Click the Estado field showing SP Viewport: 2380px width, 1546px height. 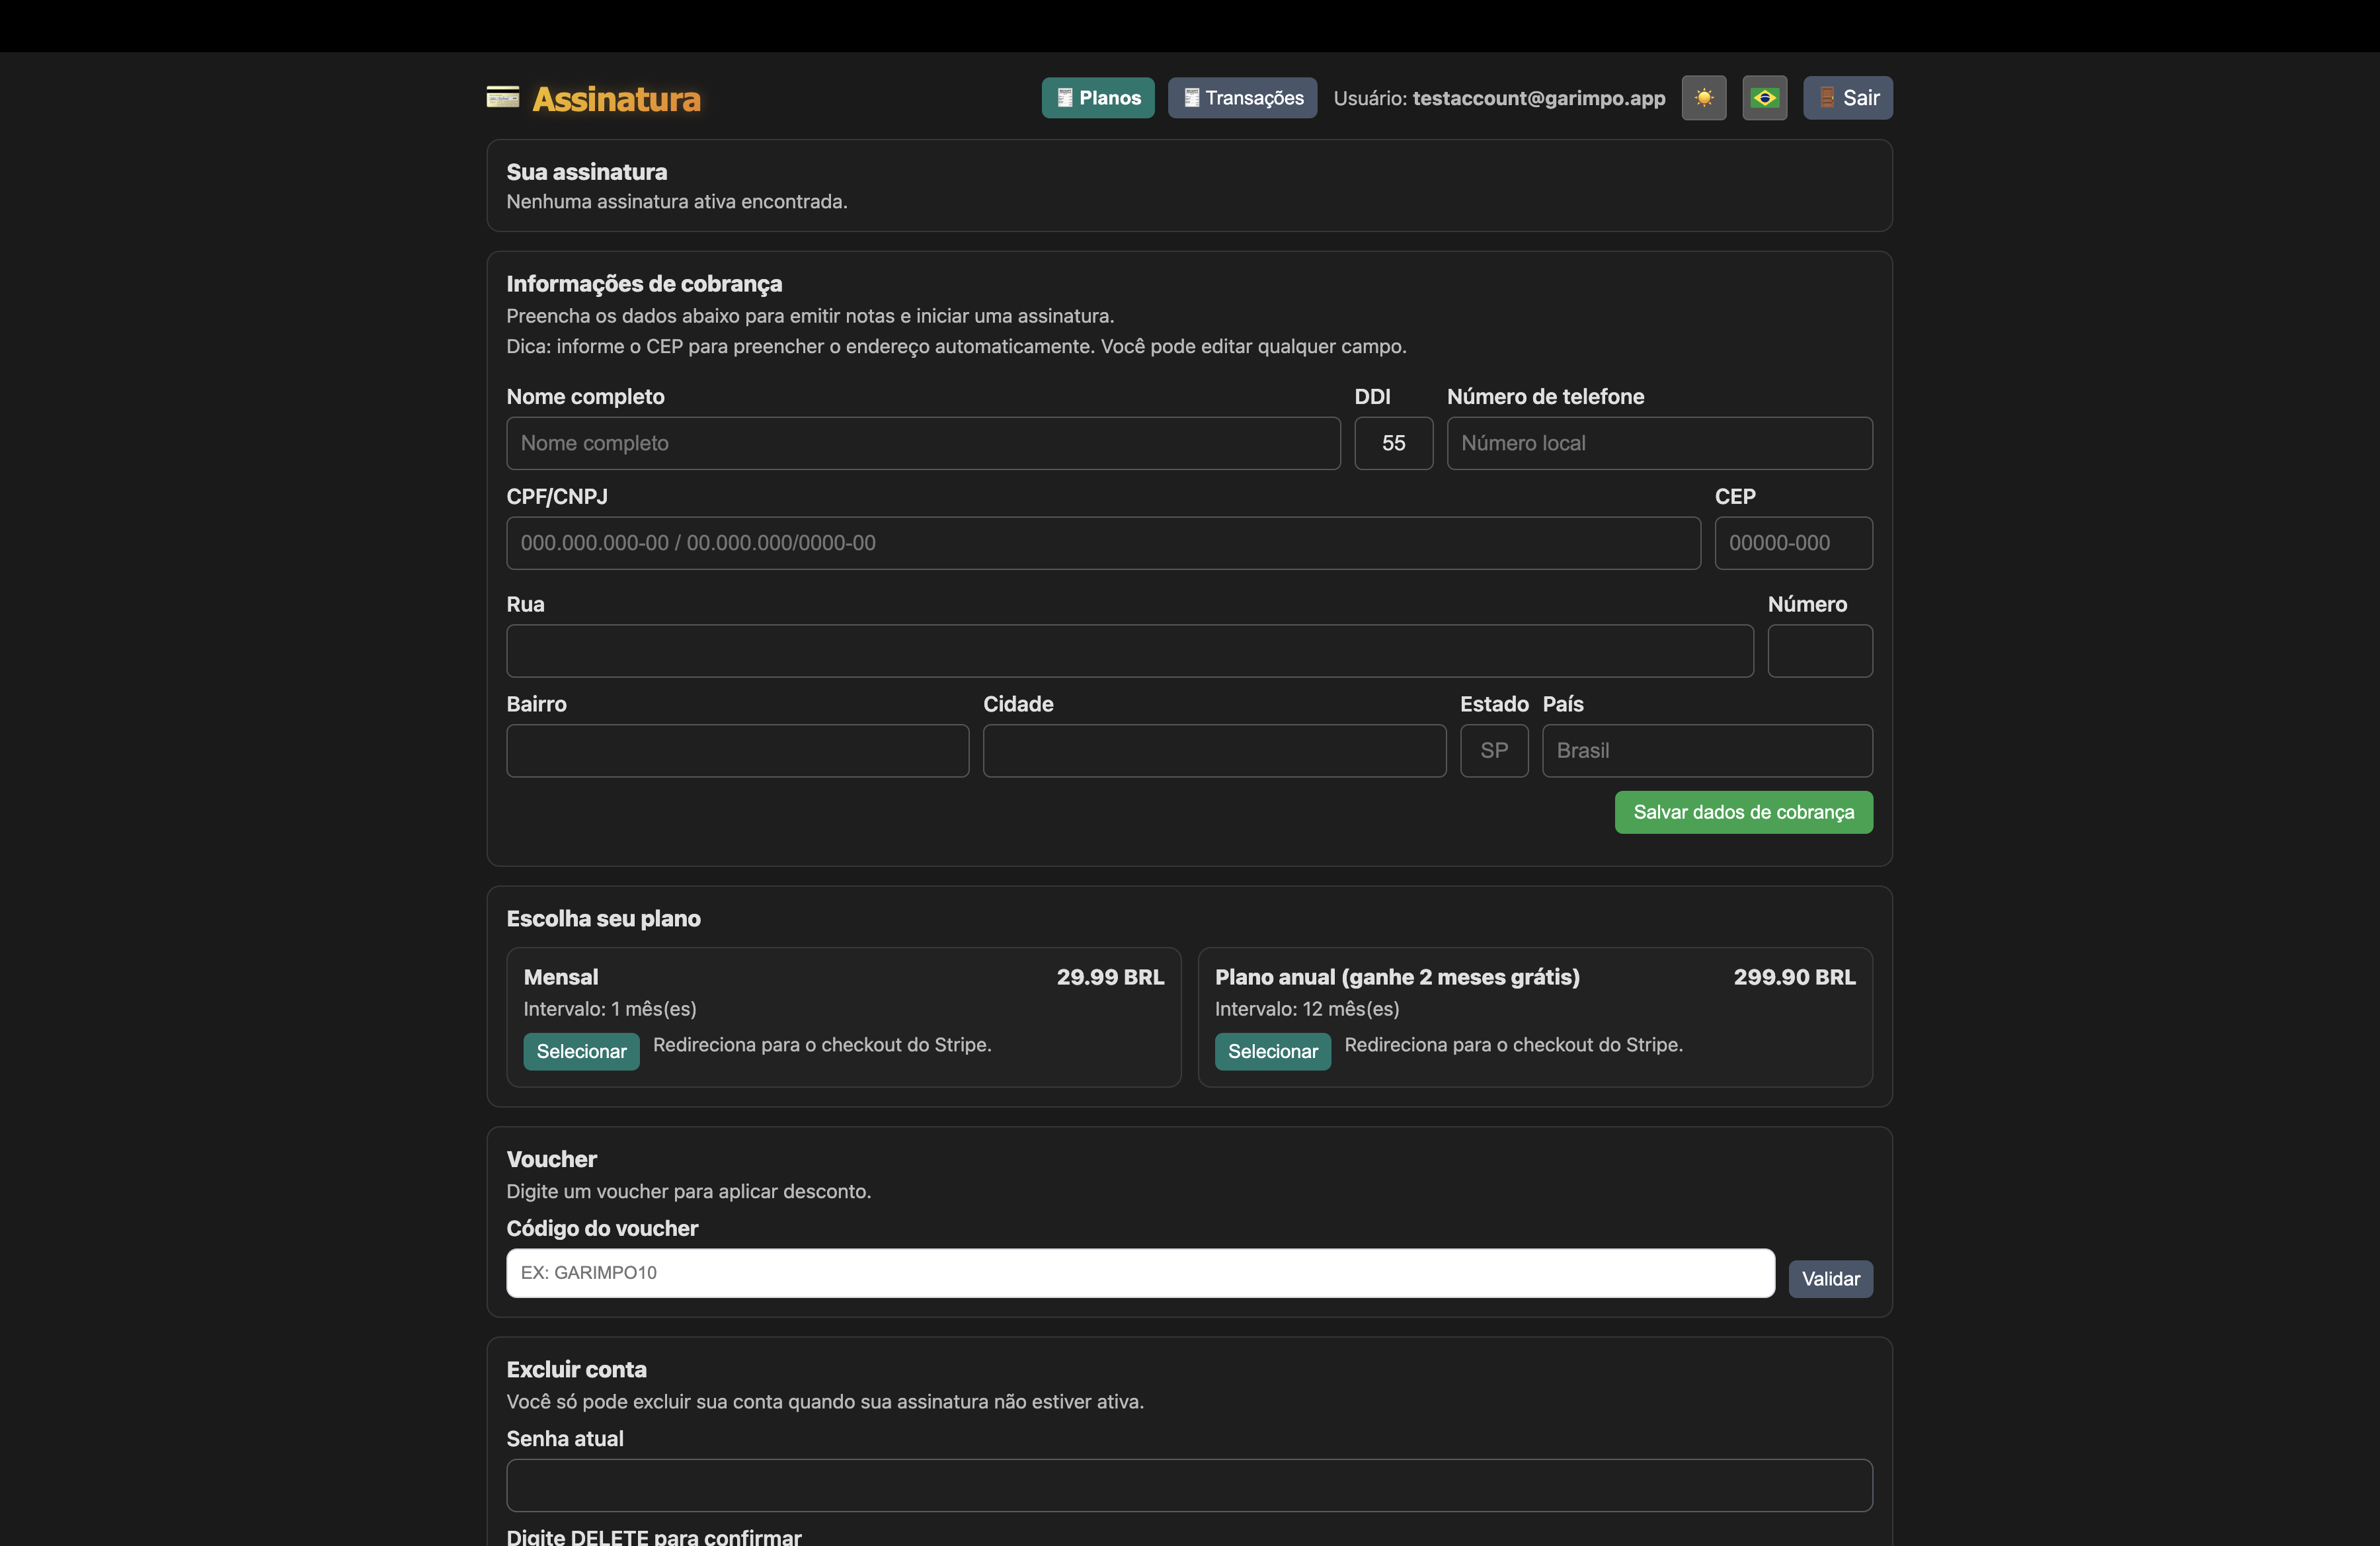click(x=1494, y=751)
